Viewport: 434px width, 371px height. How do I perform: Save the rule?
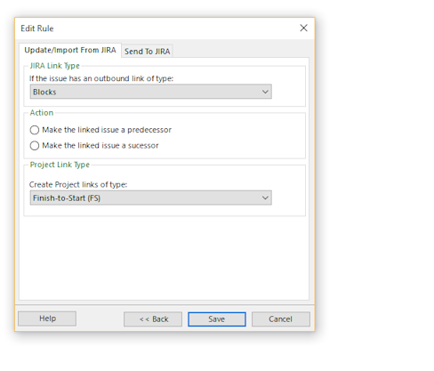click(217, 319)
